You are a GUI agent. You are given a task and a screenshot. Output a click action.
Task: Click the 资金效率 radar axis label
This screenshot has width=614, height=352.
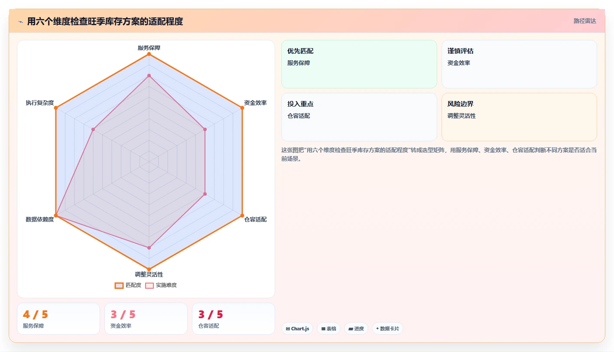(255, 103)
